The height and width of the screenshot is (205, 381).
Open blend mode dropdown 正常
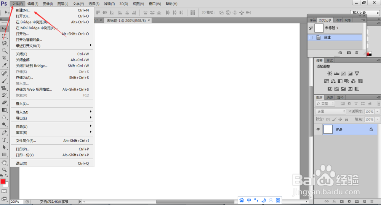[x=330, y=112]
